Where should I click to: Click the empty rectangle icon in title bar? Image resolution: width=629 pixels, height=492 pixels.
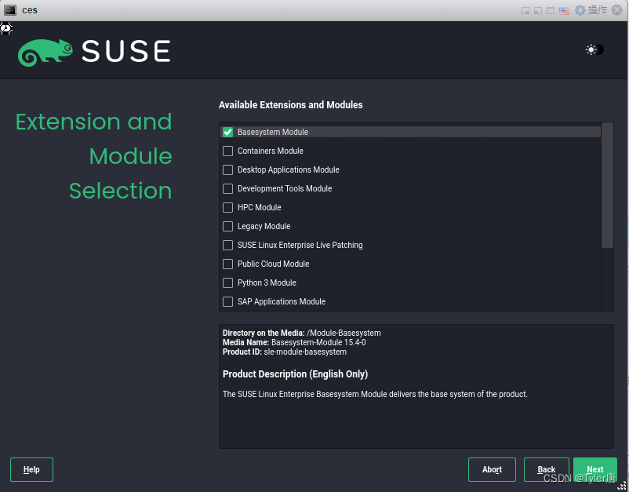click(x=550, y=9)
